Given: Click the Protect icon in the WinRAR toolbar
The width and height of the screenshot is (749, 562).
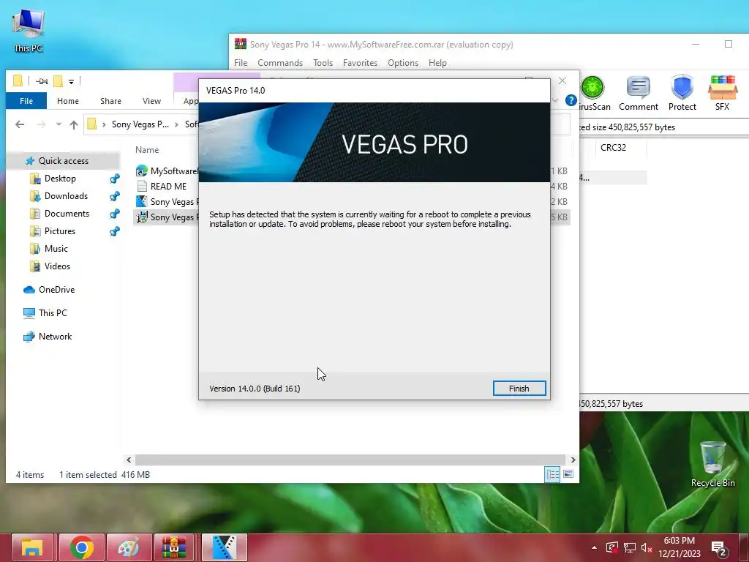Looking at the screenshot, I should pyautogui.click(x=682, y=94).
